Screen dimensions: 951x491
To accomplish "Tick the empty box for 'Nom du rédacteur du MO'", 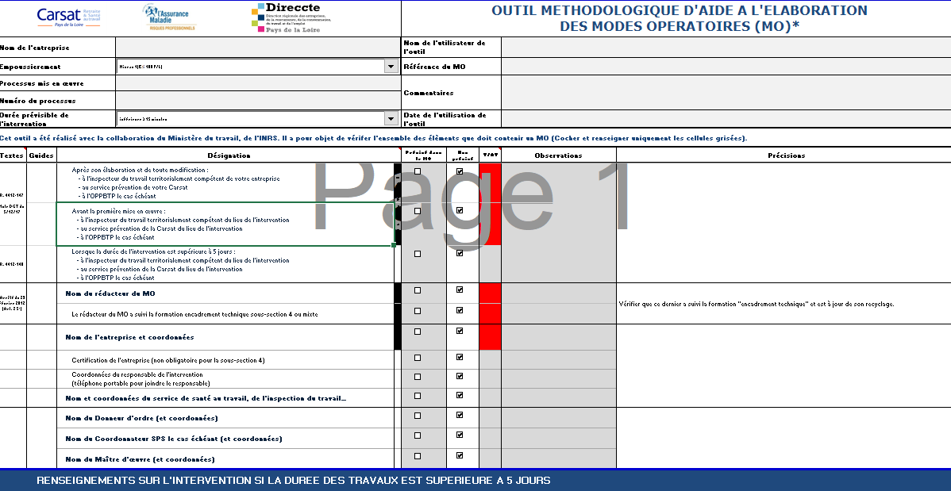I will [418, 290].
